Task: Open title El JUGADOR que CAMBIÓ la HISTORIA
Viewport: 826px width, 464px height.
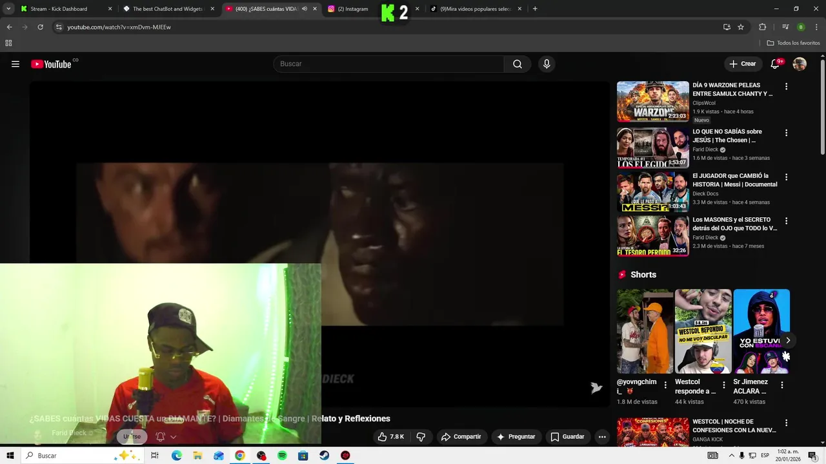Action: point(735,180)
